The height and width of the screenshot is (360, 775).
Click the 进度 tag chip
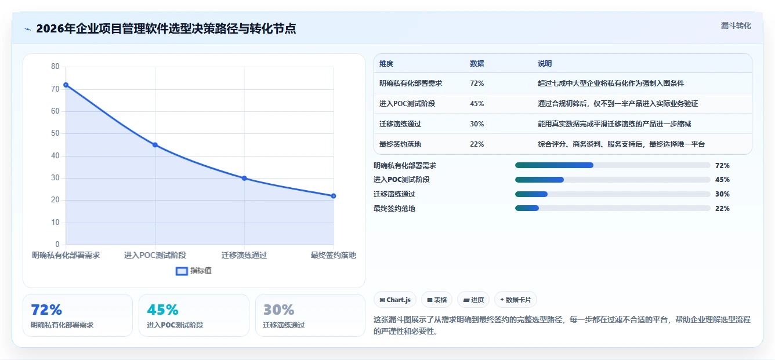pyautogui.click(x=473, y=300)
